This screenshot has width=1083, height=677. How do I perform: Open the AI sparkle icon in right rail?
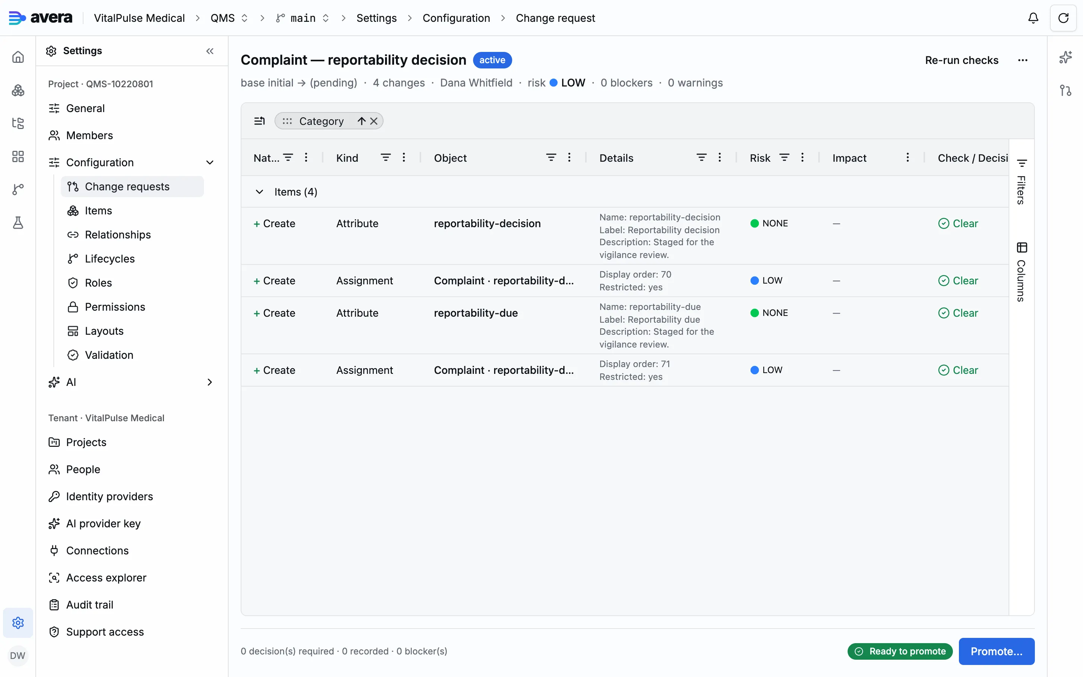tap(1066, 57)
